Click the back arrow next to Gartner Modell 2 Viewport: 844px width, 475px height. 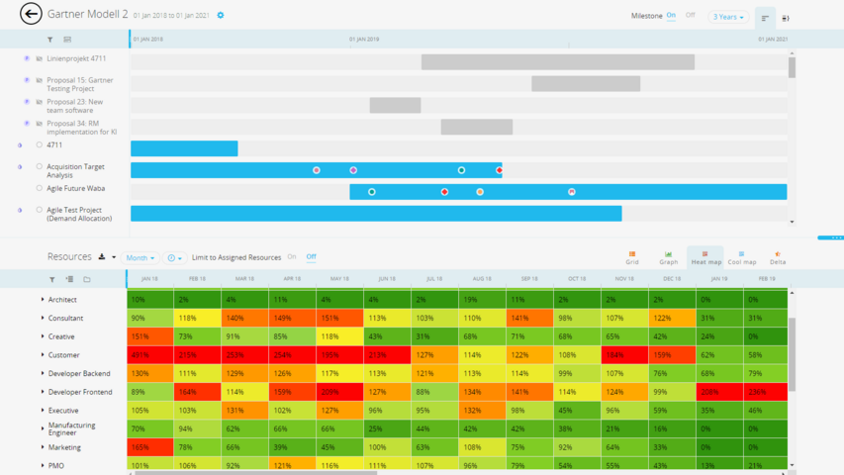(x=31, y=14)
